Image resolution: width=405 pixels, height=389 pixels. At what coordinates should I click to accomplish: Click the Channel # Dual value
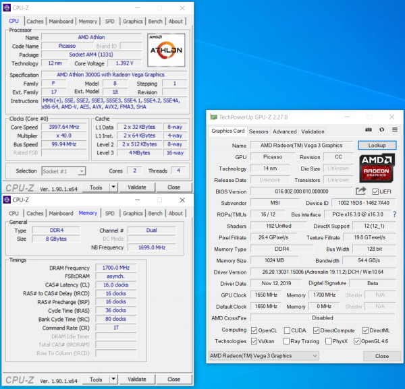[x=152, y=230]
